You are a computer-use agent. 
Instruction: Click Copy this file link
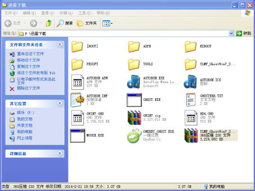(x=29, y=67)
